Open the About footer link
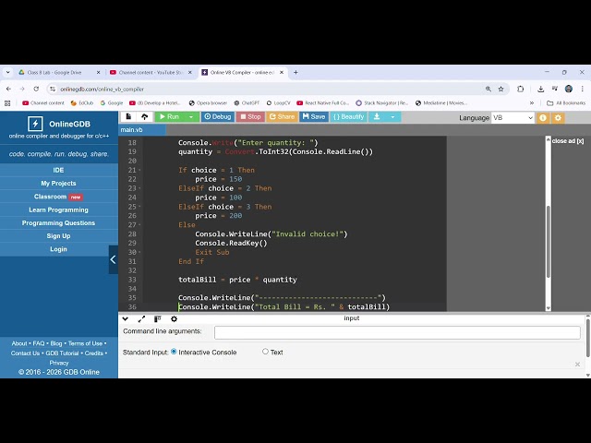 (x=18, y=343)
